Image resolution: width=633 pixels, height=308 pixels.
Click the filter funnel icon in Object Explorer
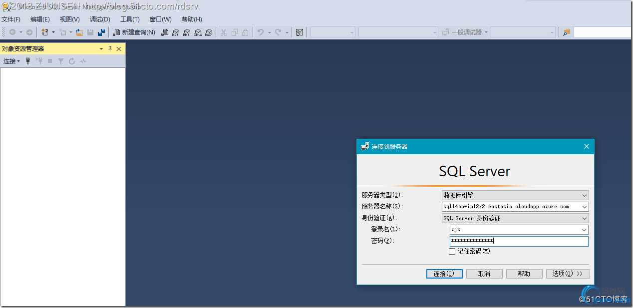(x=60, y=61)
